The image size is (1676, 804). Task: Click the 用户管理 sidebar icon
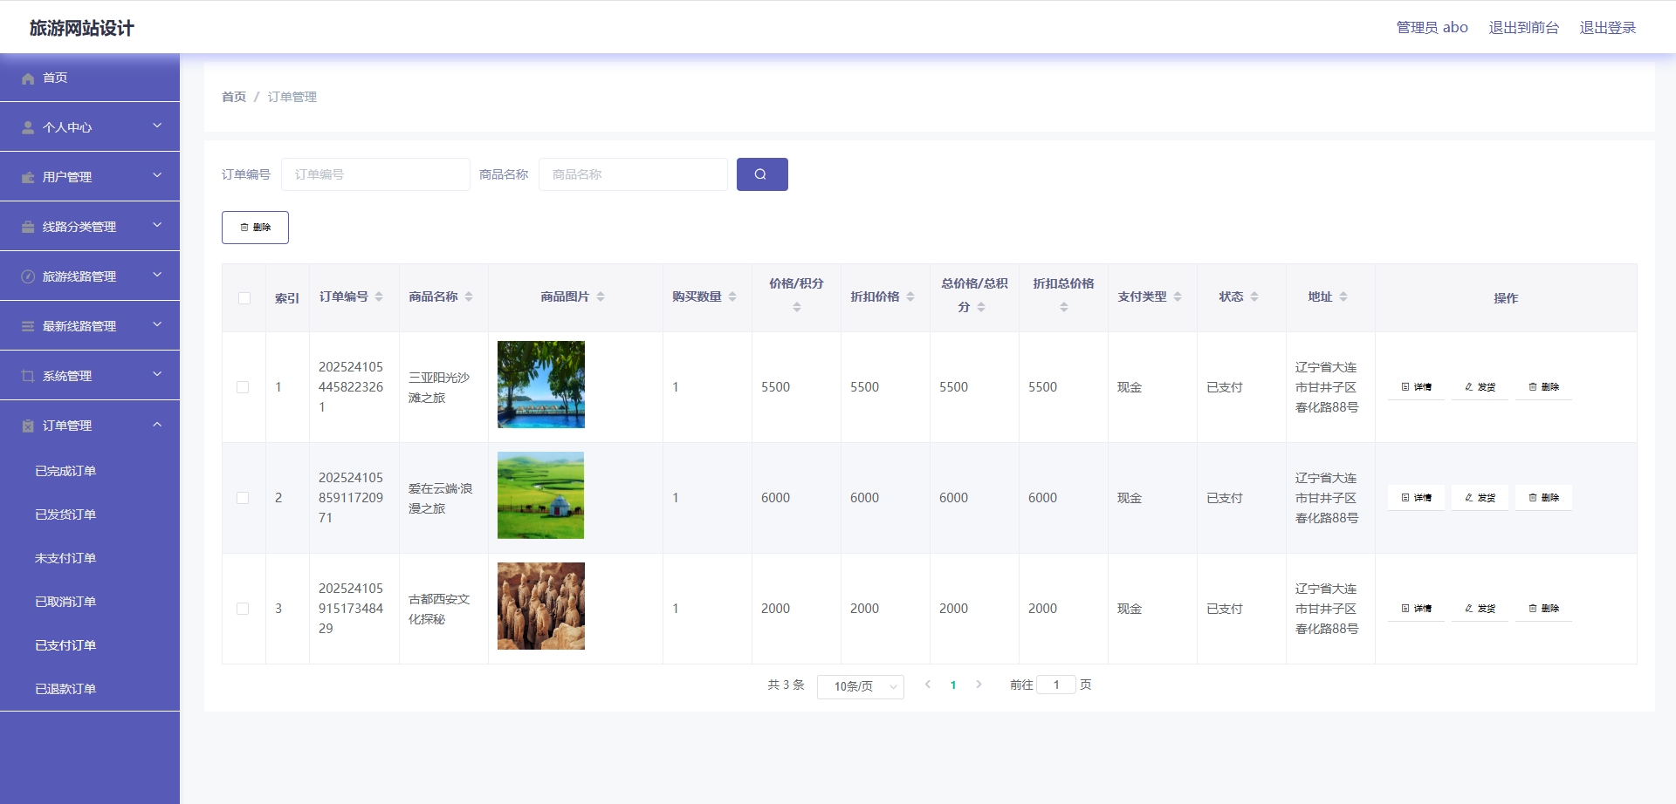click(28, 178)
